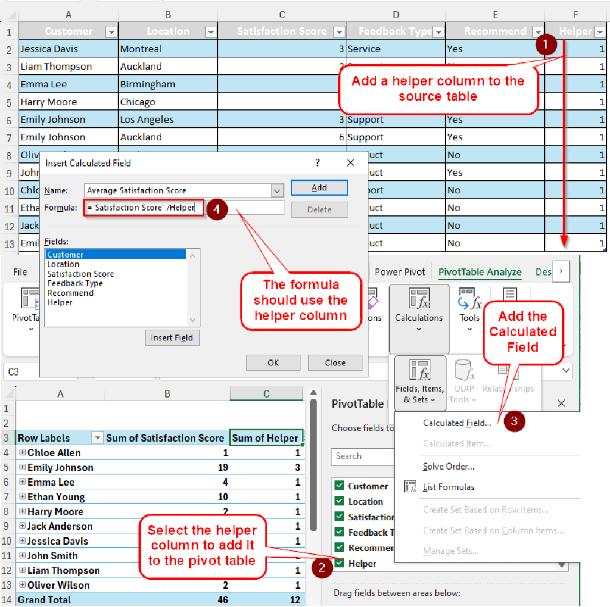Viewport: 610px width, 607px height.
Task: Click the filter icon on Satisfaction Score header
Action: pyautogui.click(x=339, y=31)
